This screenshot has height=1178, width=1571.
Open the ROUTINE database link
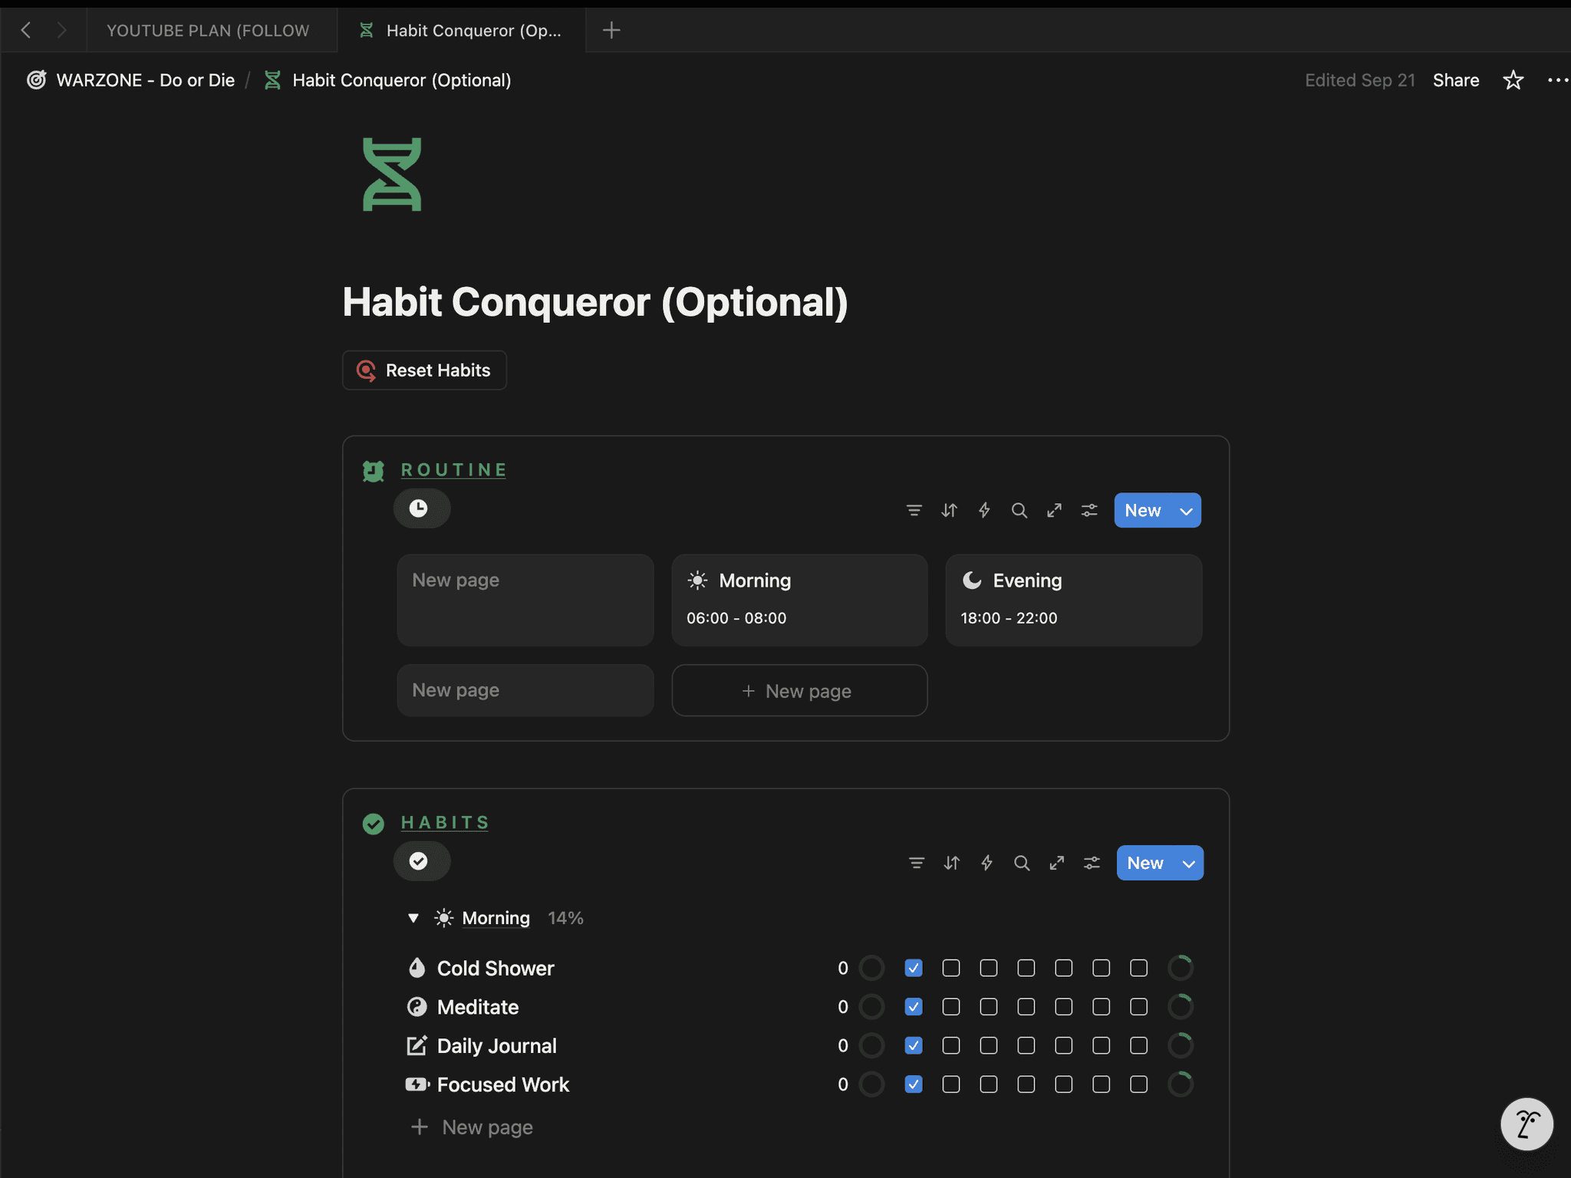point(453,470)
